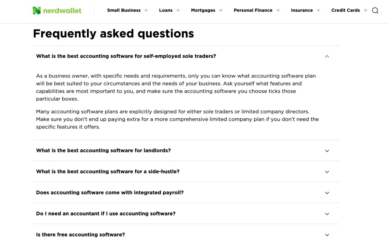
Task: Click the "best accounting software for landlords" question
Action: [x=103, y=150]
